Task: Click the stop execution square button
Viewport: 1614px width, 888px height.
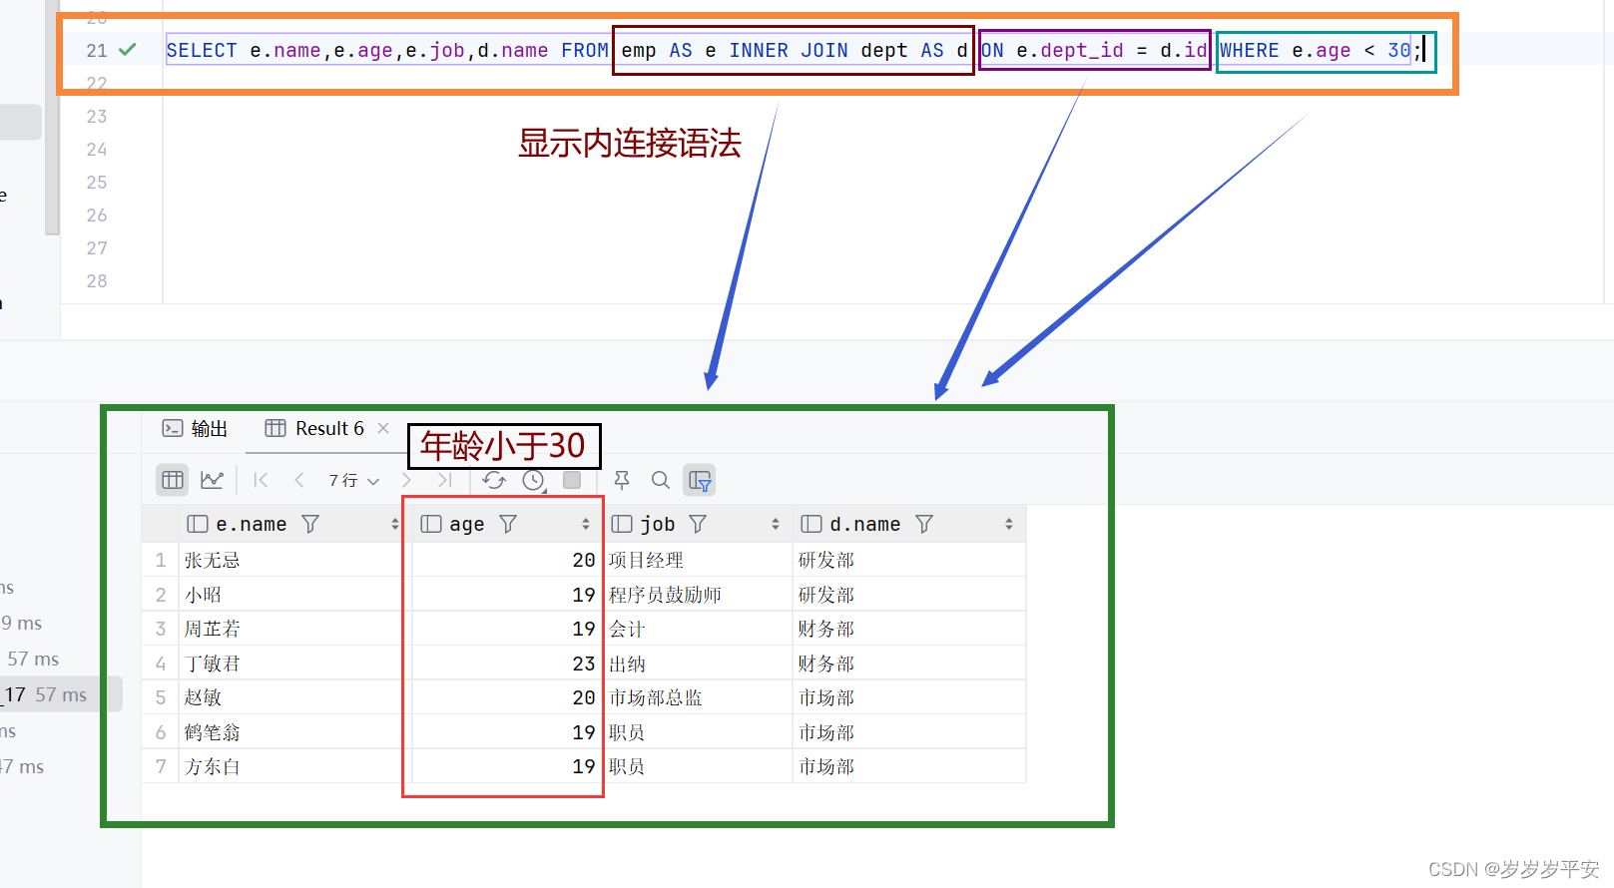Action: coord(572,480)
